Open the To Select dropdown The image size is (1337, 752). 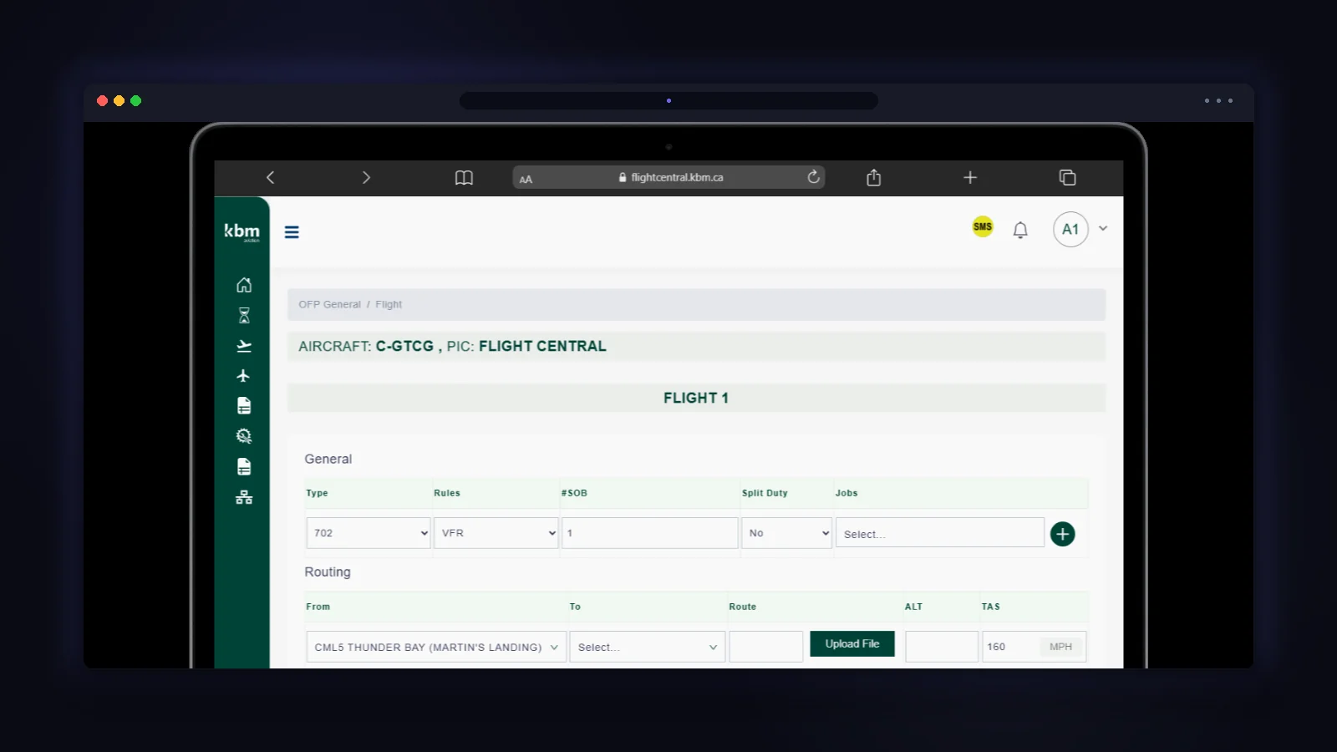648,647
